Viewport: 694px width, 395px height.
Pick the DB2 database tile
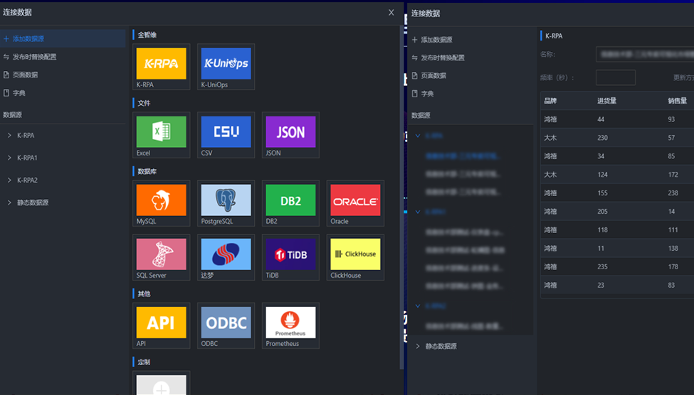[290, 203]
